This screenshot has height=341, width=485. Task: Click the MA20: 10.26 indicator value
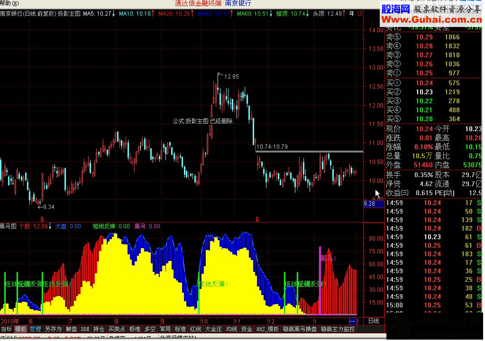tap(176, 14)
